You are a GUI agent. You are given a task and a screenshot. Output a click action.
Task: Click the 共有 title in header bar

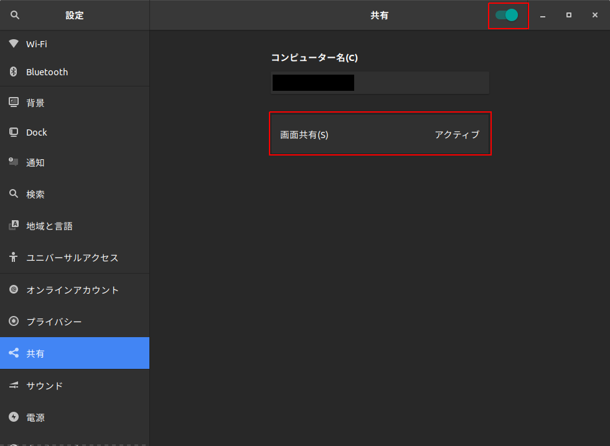(379, 15)
